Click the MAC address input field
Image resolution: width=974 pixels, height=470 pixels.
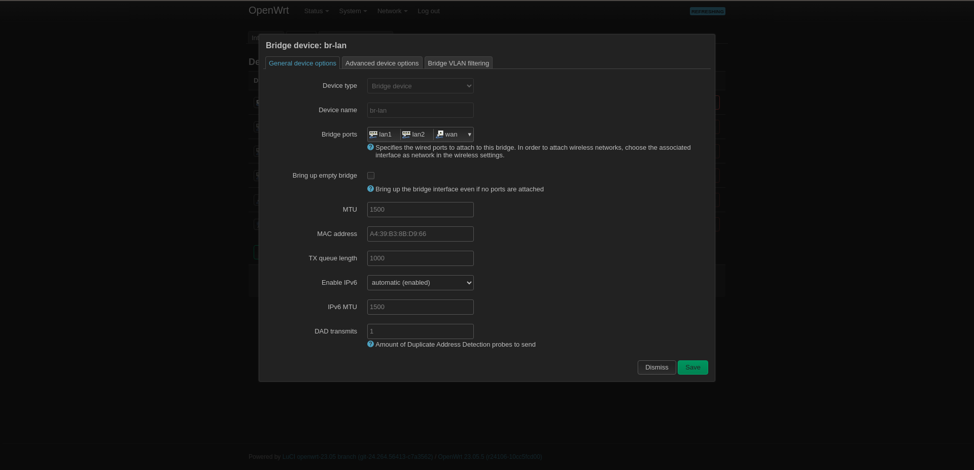[421, 234]
